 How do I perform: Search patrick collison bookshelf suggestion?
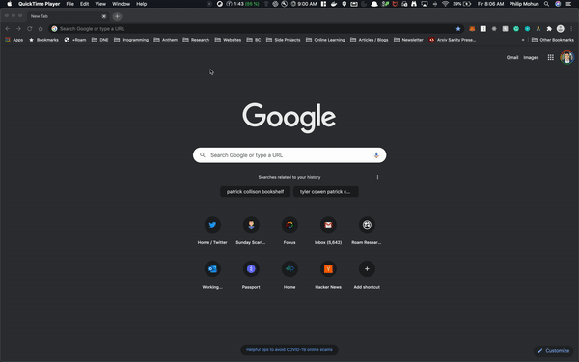[255, 192]
